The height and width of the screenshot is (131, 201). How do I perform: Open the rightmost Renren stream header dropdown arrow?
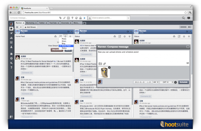(190, 31)
